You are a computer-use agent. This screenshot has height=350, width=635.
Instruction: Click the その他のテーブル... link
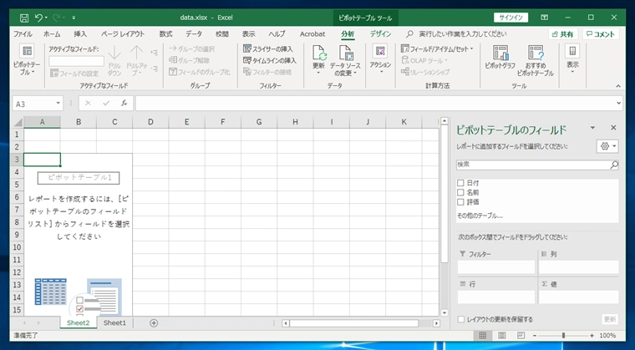coord(480,216)
